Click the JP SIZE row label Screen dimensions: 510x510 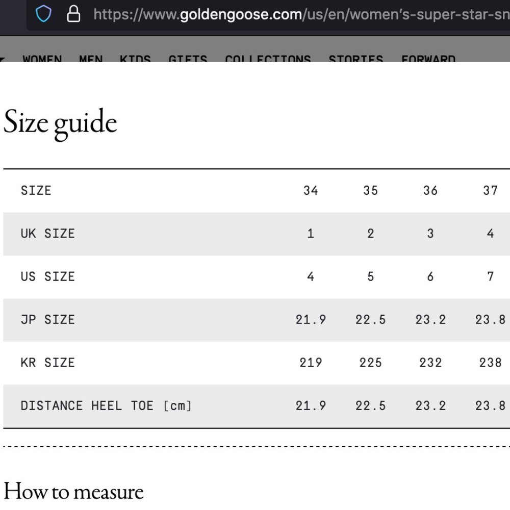pyautogui.click(x=48, y=320)
